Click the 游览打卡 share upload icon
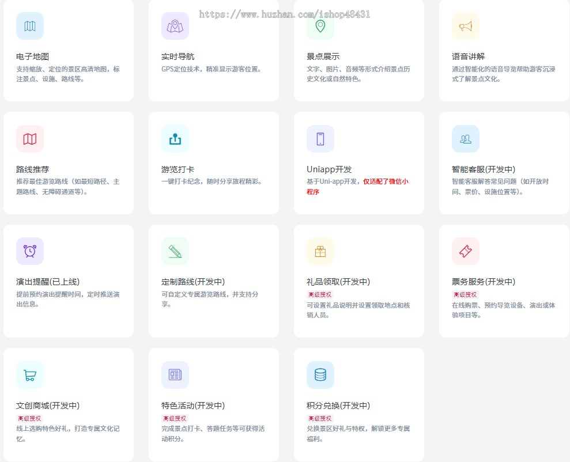570x462 pixels. [x=175, y=139]
